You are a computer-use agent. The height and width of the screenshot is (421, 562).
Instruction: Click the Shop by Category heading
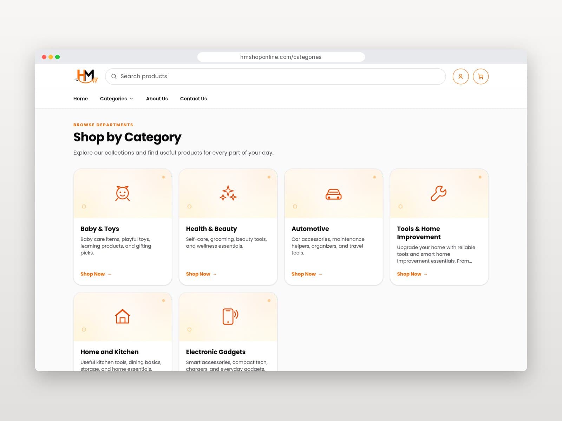pos(127,137)
